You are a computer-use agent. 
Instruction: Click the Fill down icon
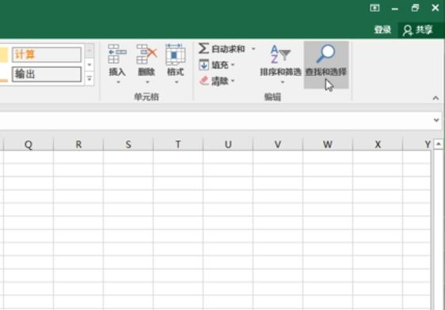(203, 65)
